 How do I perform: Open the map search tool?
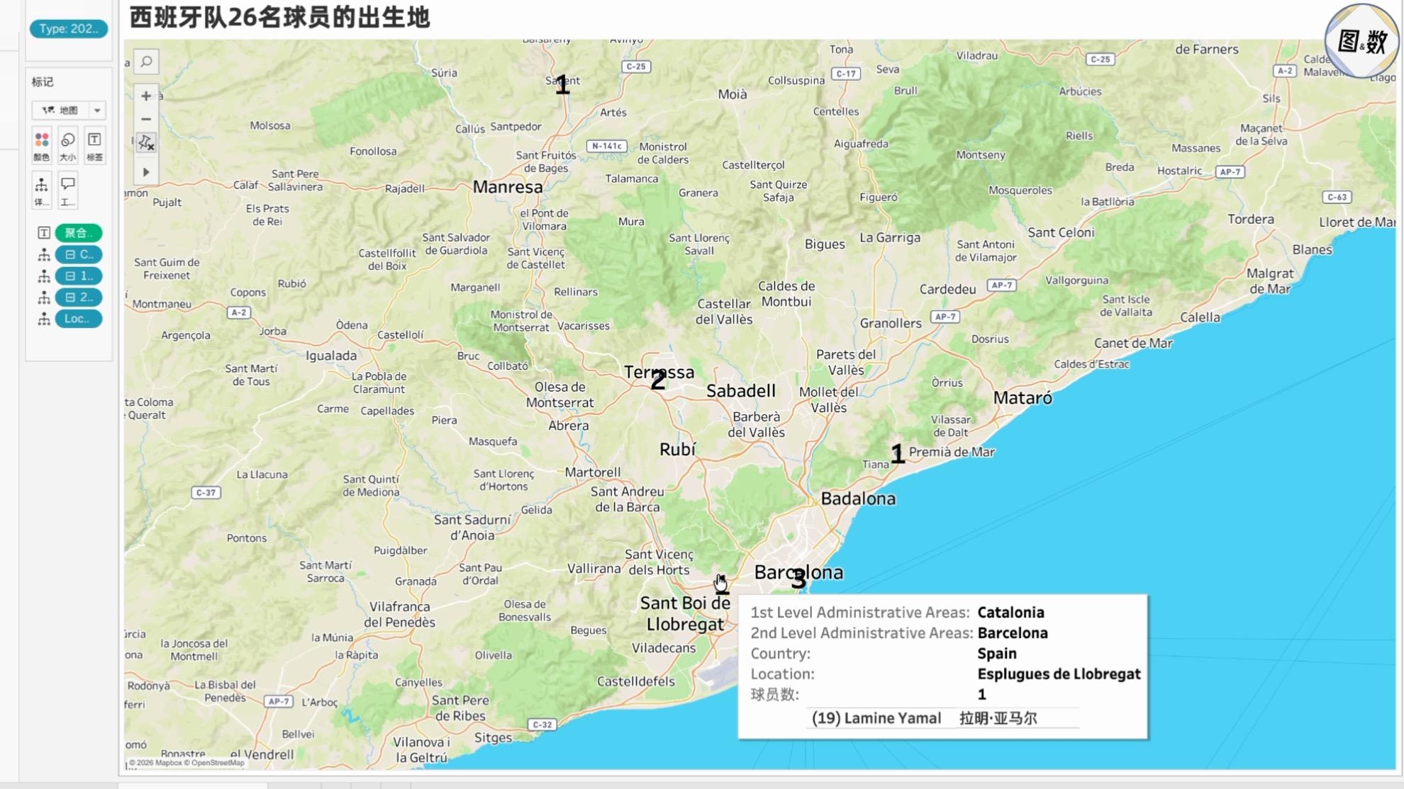point(146,62)
